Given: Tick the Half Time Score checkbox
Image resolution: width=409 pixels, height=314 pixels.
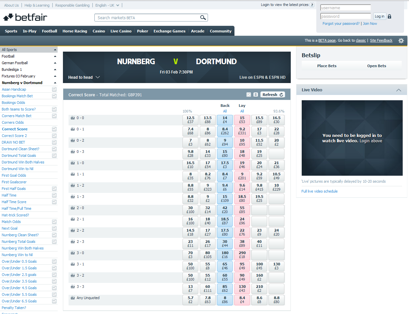Looking at the screenshot, I should click(x=54, y=202).
